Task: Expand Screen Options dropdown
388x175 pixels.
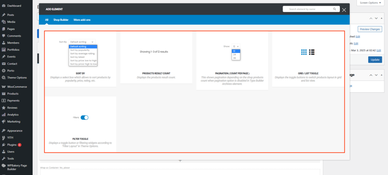Action: coord(371,3)
